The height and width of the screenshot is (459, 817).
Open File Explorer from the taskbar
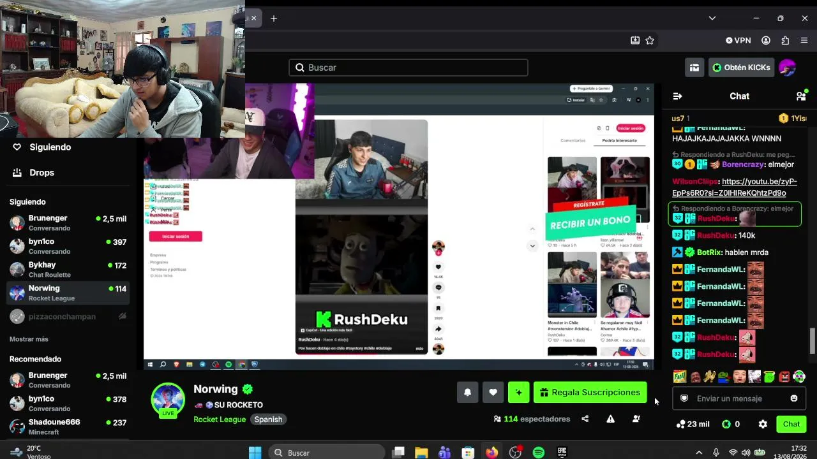tap(421, 453)
